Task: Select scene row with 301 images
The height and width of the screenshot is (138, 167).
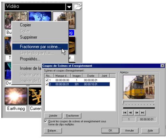Action: point(77,84)
